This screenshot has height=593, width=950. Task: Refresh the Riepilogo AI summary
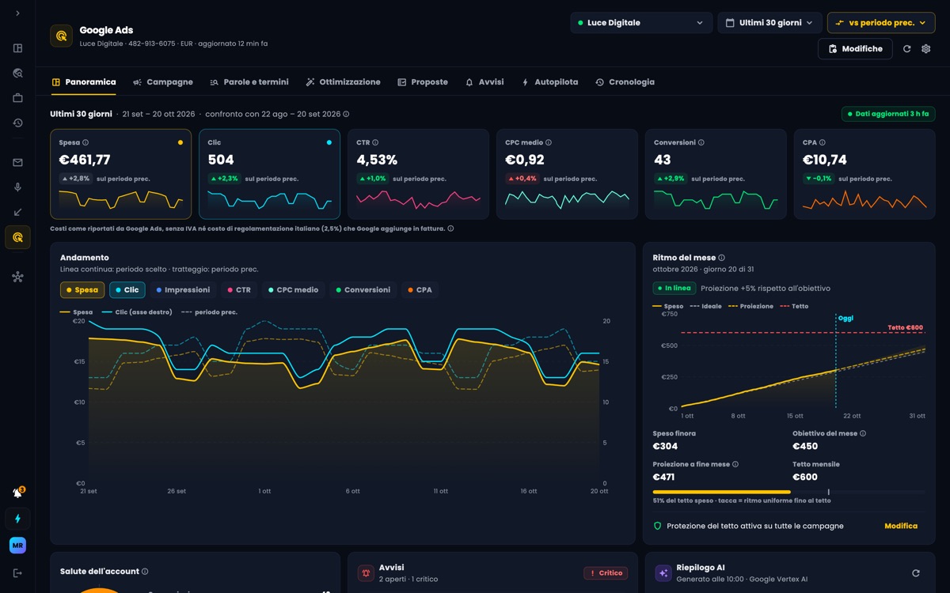[x=916, y=573]
